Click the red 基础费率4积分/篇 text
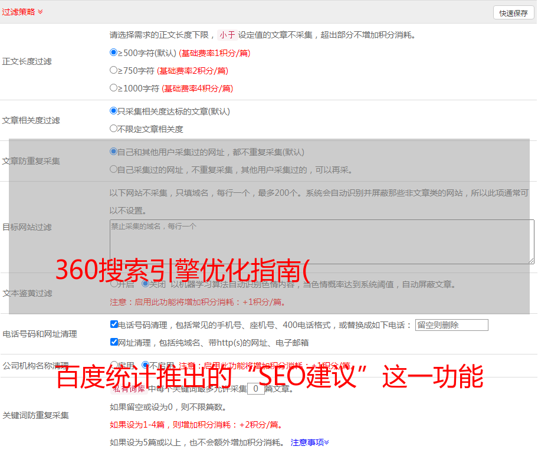This screenshot has height=453, width=538. click(197, 88)
